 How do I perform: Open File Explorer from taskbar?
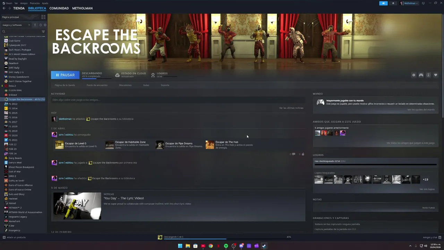click(x=188, y=246)
